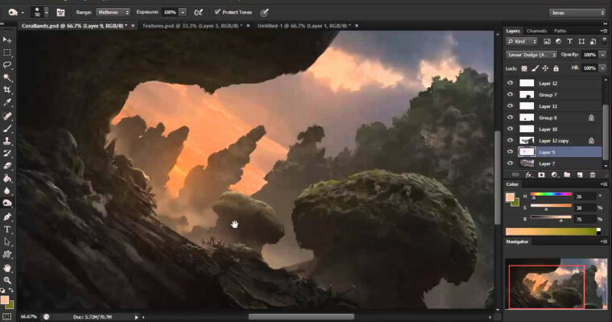Image resolution: width=612 pixels, height=322 pixels.
Task: Switch to the Paths panel tab
Action: [560, 31]
